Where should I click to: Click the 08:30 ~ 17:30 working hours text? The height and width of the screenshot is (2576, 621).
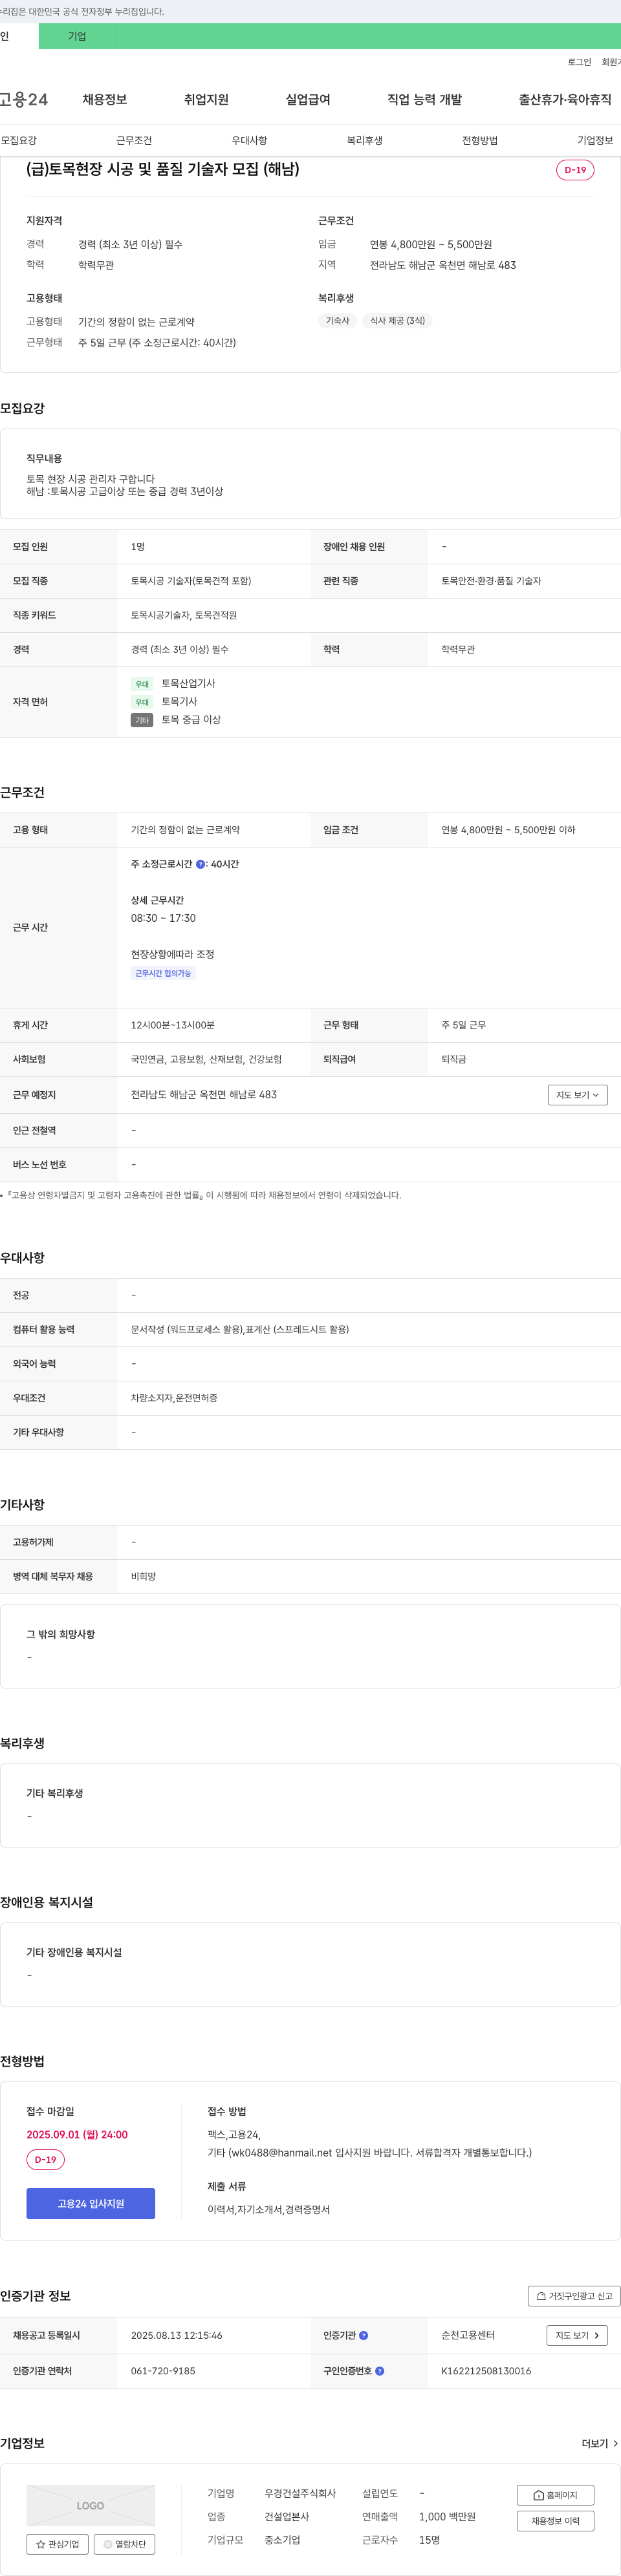163,919
